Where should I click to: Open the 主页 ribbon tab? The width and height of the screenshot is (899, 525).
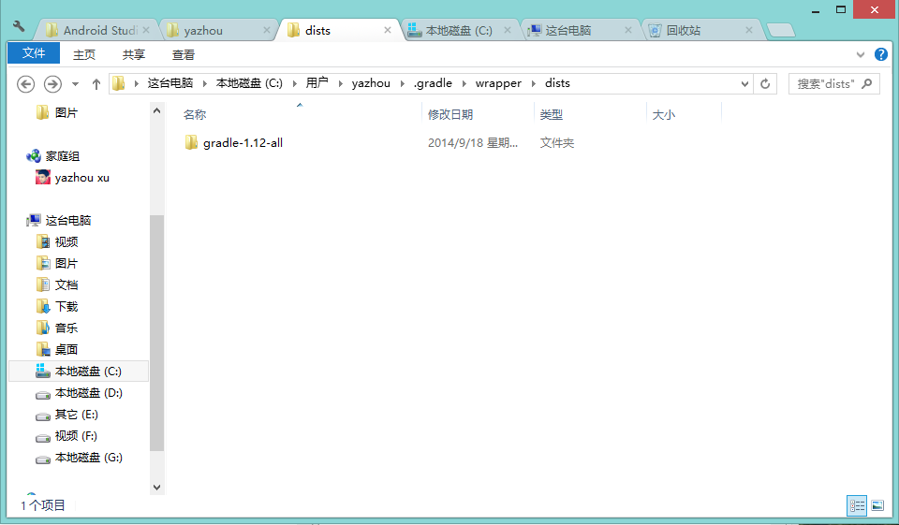point(84,54)
